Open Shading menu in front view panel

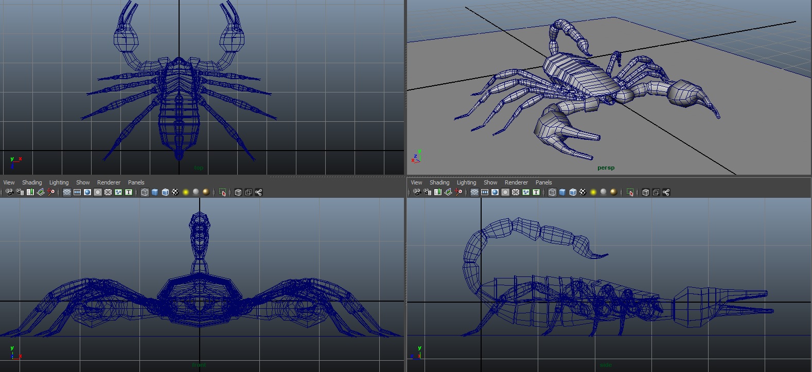(32, 182)
